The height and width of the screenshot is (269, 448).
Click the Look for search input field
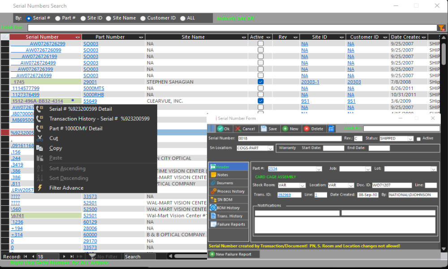tap(231, 28)
